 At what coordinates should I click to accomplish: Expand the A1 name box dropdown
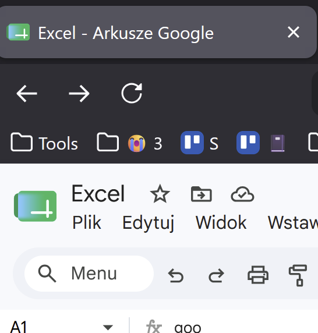108,327
